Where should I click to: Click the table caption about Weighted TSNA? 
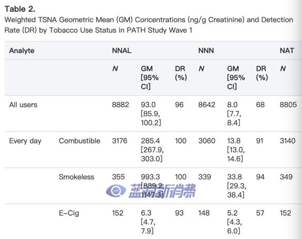[149, 25]
